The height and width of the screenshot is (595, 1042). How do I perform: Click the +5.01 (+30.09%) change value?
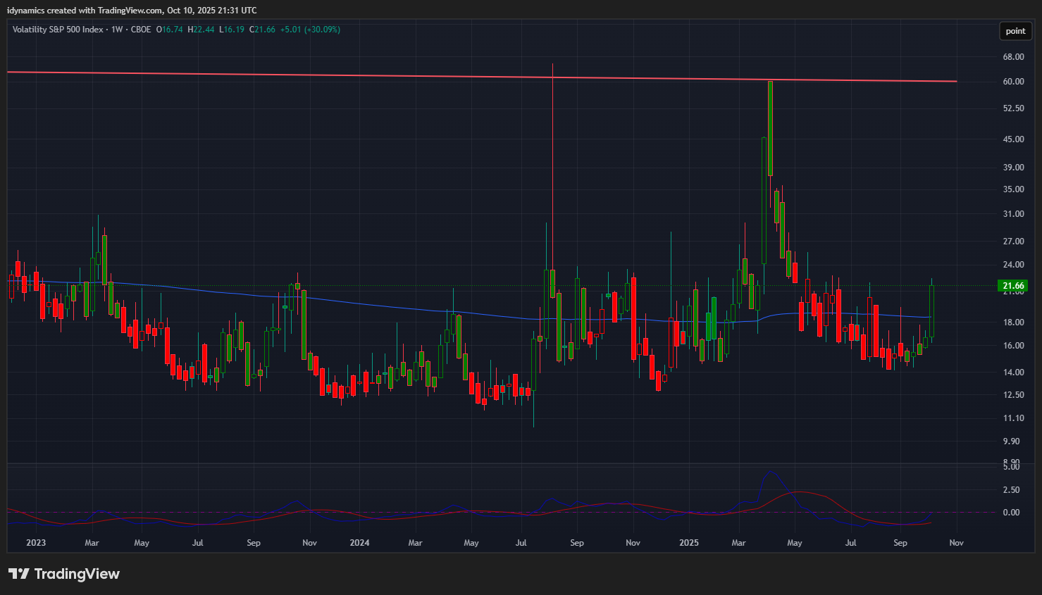coord(310,30)
